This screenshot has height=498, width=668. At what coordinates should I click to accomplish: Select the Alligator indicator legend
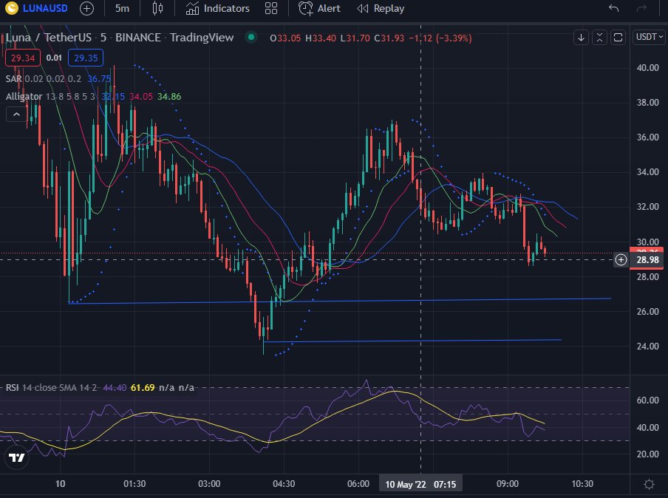click(24, 97)
